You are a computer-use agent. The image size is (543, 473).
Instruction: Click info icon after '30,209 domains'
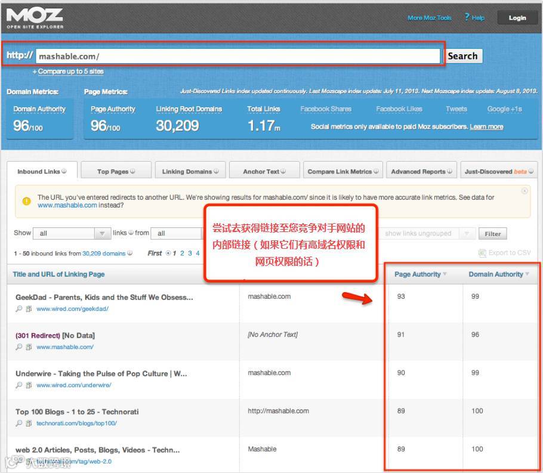[130, 253]
